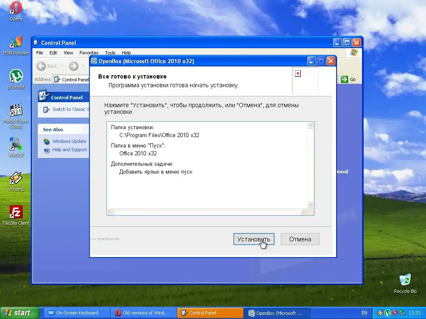Open the Help menu in Control Panel
This screenshot has height=319, width=426.
tap(126, 53)
